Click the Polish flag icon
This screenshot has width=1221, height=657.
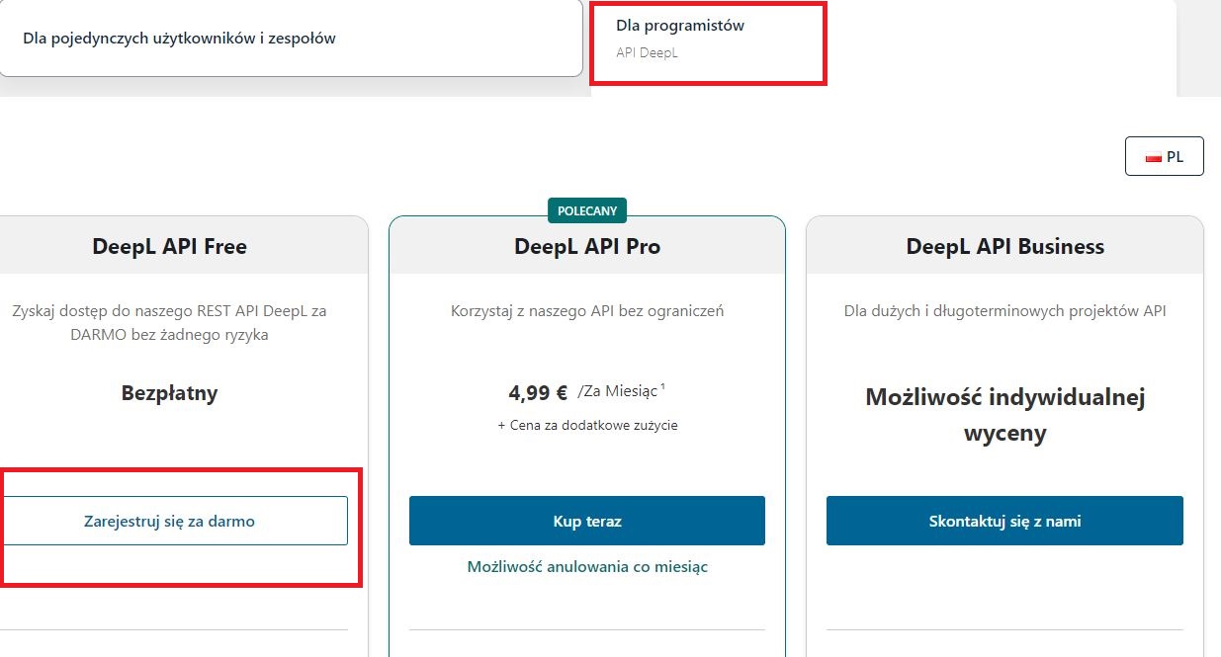point(1153,157)
